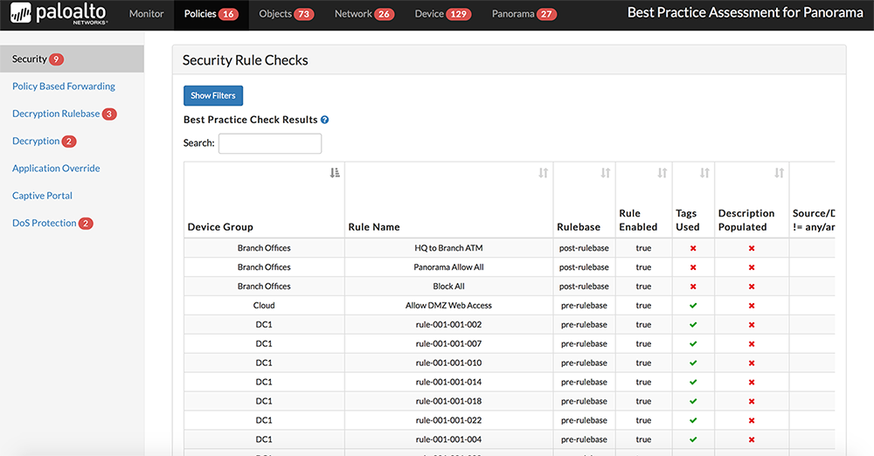Open Application Override checks
The height and width of the screenshot is (456, 874).
pos(56,169)
